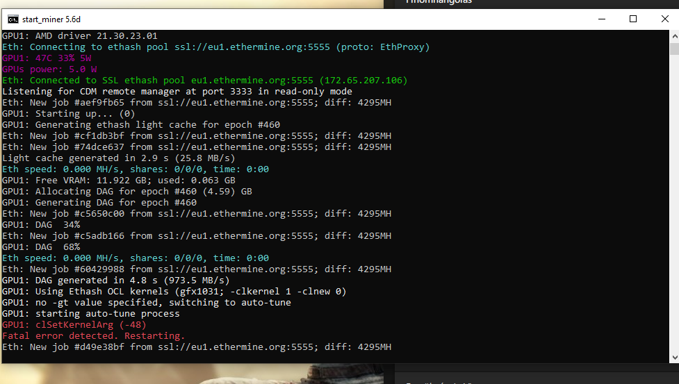This screenshot has width=679, height=384.
Task: Click the scrollbar up arrow in console
Action: pyautogui.click(x=674, y=36)
